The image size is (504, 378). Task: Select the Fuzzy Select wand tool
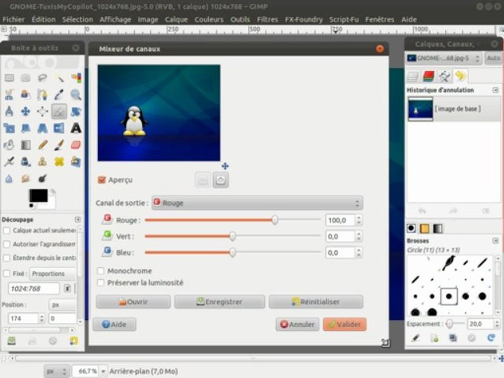point(59,78)
